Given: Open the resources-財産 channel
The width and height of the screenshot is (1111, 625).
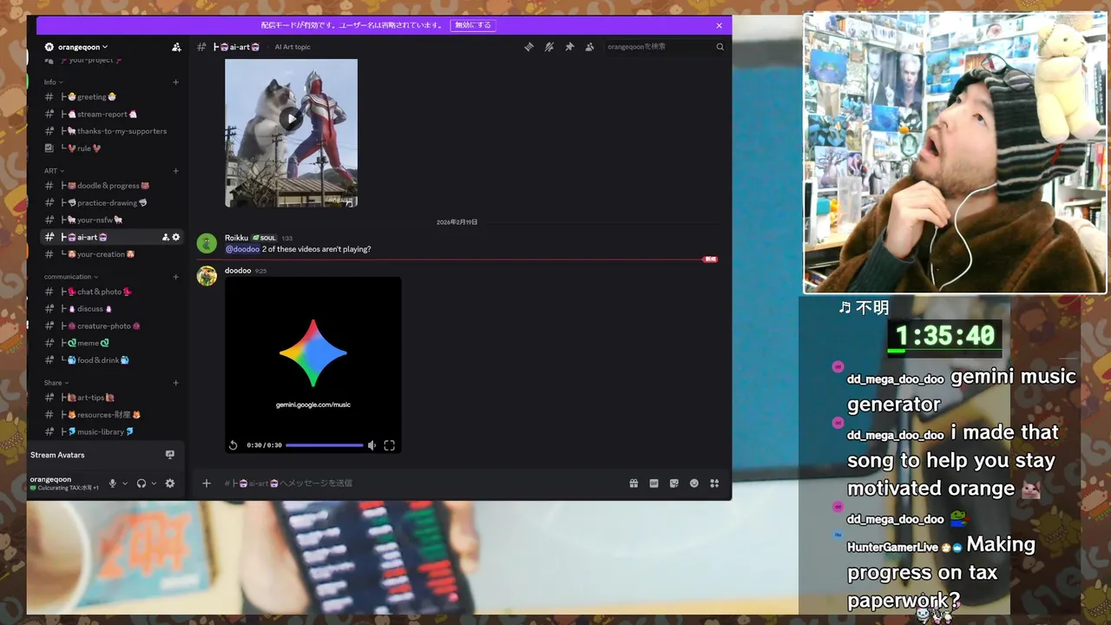Looking at the screenshot, I should (113, 415).
